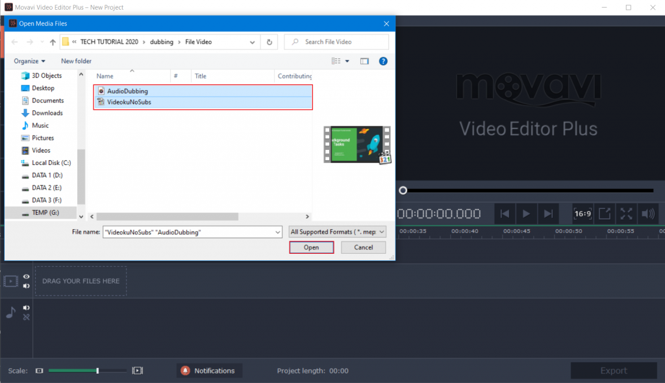Select DATA 1 (D:) drive

click(x=47, y=175)
